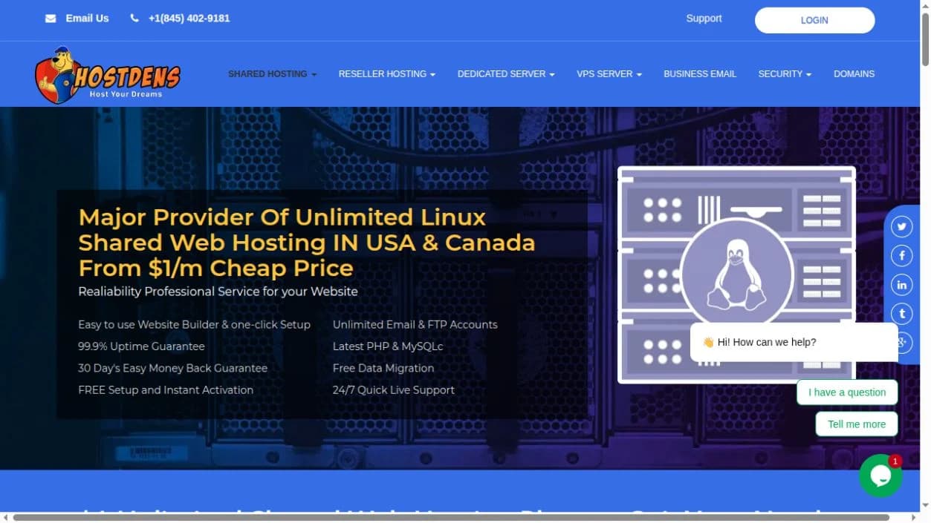Open the LinkedIn social icon
This screenshot has width=931, height=523.
click(902, 285)
